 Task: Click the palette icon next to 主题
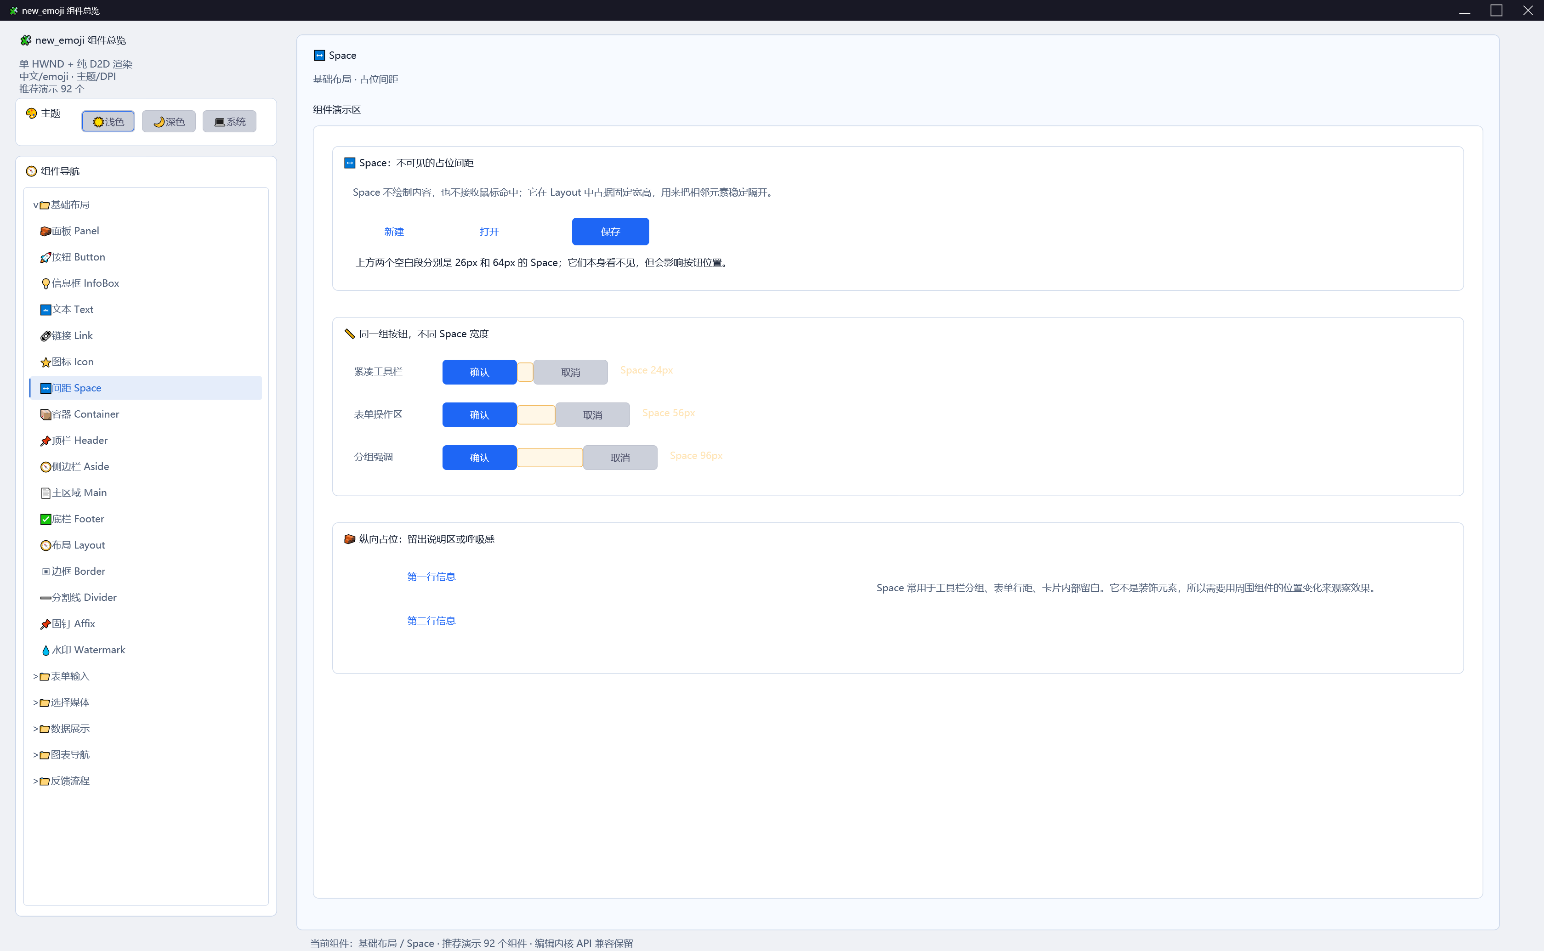pos(31,113)
